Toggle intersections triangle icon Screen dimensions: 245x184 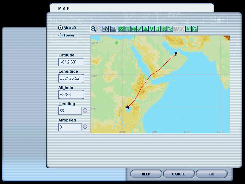pyautogui.click(x=145, y=29)
